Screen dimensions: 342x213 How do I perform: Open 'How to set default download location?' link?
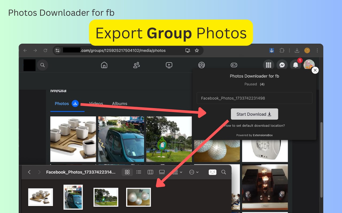click(x=254, y=126)
